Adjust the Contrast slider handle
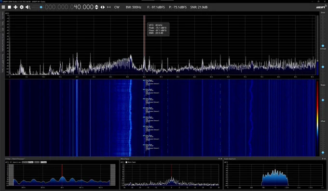 coord(323,67)
